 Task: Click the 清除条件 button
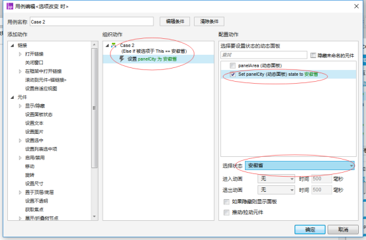[x=209, y=21]
